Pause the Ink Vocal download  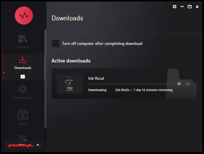point(179,84)
